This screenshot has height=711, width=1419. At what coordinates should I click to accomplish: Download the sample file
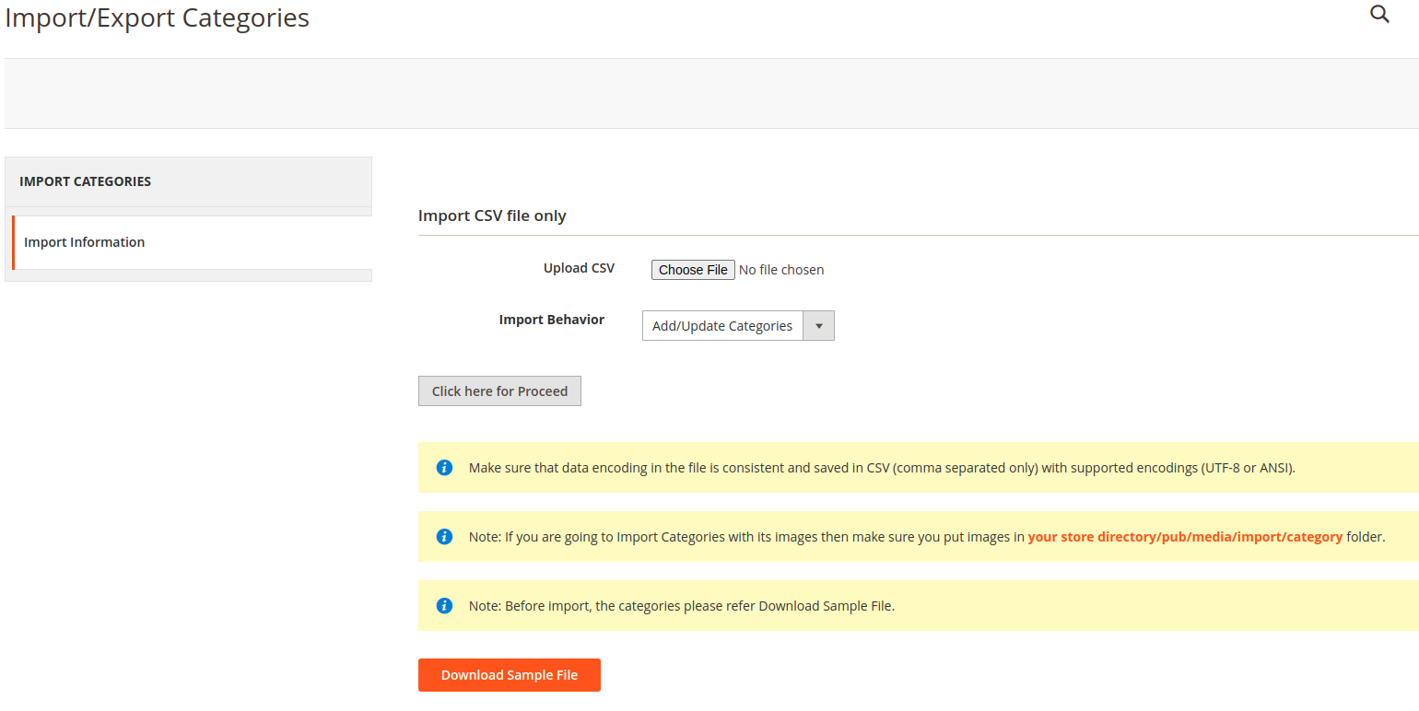pyautogui.click(x=510, y=675)
